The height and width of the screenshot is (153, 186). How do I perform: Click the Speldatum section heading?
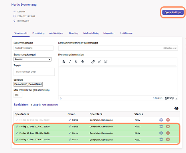tap(21, 105)
